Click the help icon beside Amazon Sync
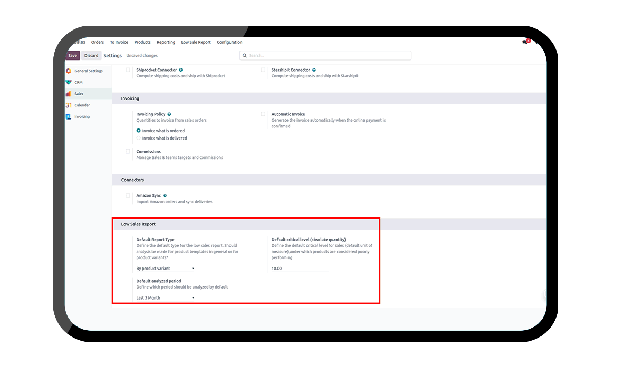Viewport: 633px width, 367px height. (x=165, y=196)
